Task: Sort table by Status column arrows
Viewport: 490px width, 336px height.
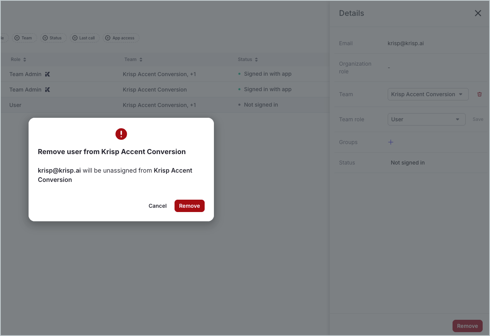Action: (x=256, y=59)
